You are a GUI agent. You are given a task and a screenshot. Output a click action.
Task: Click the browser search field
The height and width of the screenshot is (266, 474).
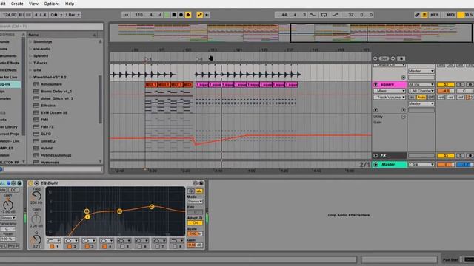[x=51, y=27]
